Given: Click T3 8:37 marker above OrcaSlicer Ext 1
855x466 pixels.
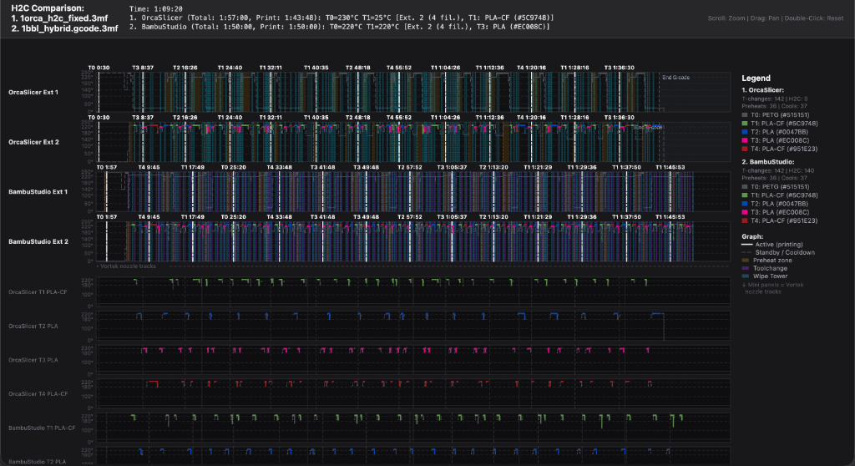Looking at the screenshot, I should pyautogui.click(x=143, y=68).
